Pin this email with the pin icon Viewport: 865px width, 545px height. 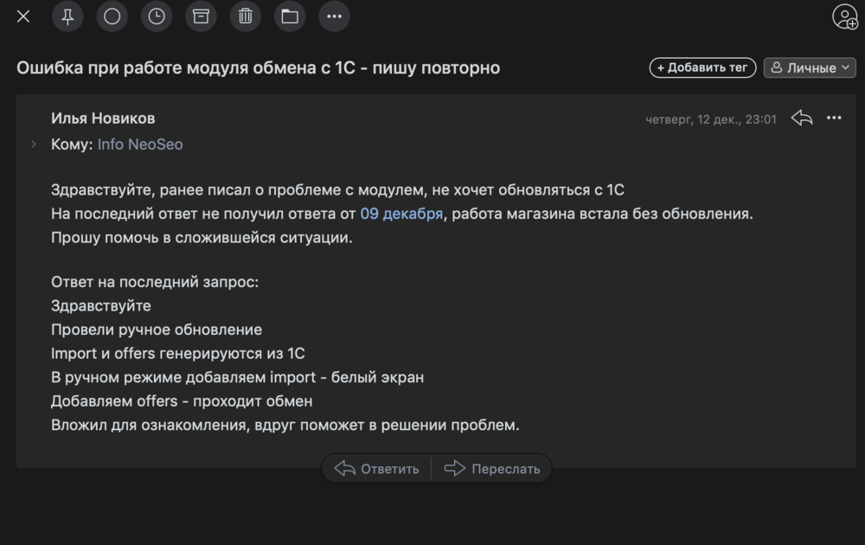tap(67, 16)
